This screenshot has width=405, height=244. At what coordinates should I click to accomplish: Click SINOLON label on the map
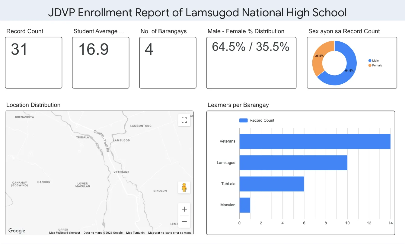[160, 191]
